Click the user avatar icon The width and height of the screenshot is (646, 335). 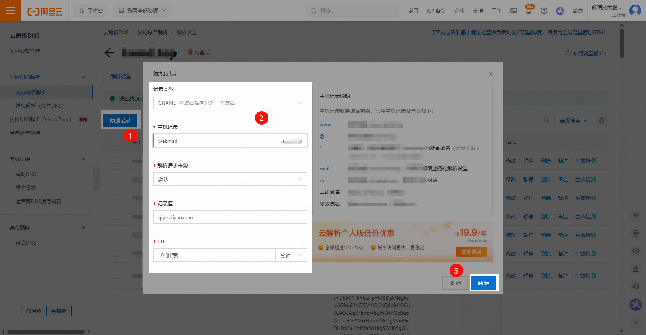635,10
